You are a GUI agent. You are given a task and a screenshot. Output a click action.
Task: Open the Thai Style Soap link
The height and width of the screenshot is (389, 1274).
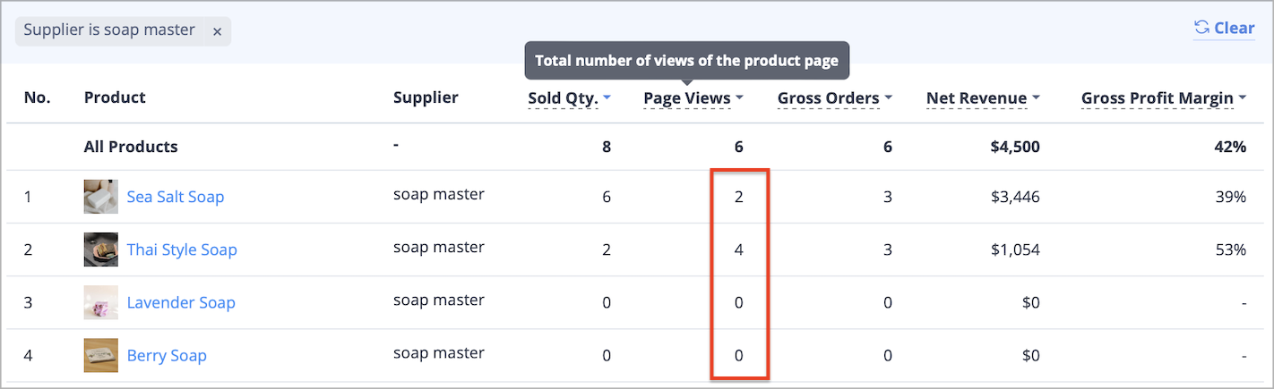pos(182,249)
